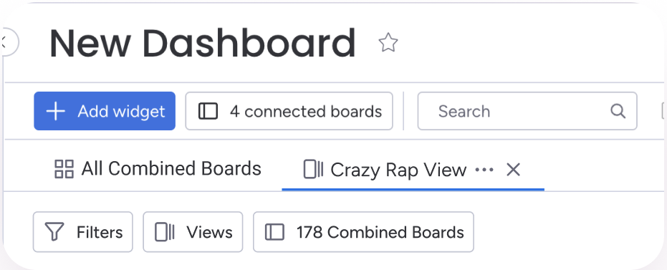Open the Views button below the tabs
Viewport: 667px width, 270px height.
pyautogui.click(x=193, y=232)
